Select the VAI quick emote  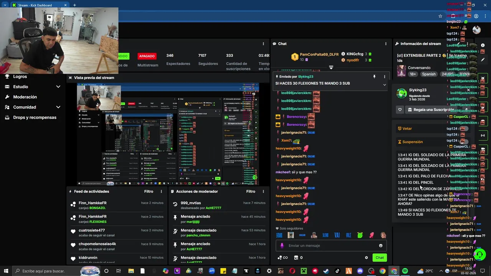[337, 235]
